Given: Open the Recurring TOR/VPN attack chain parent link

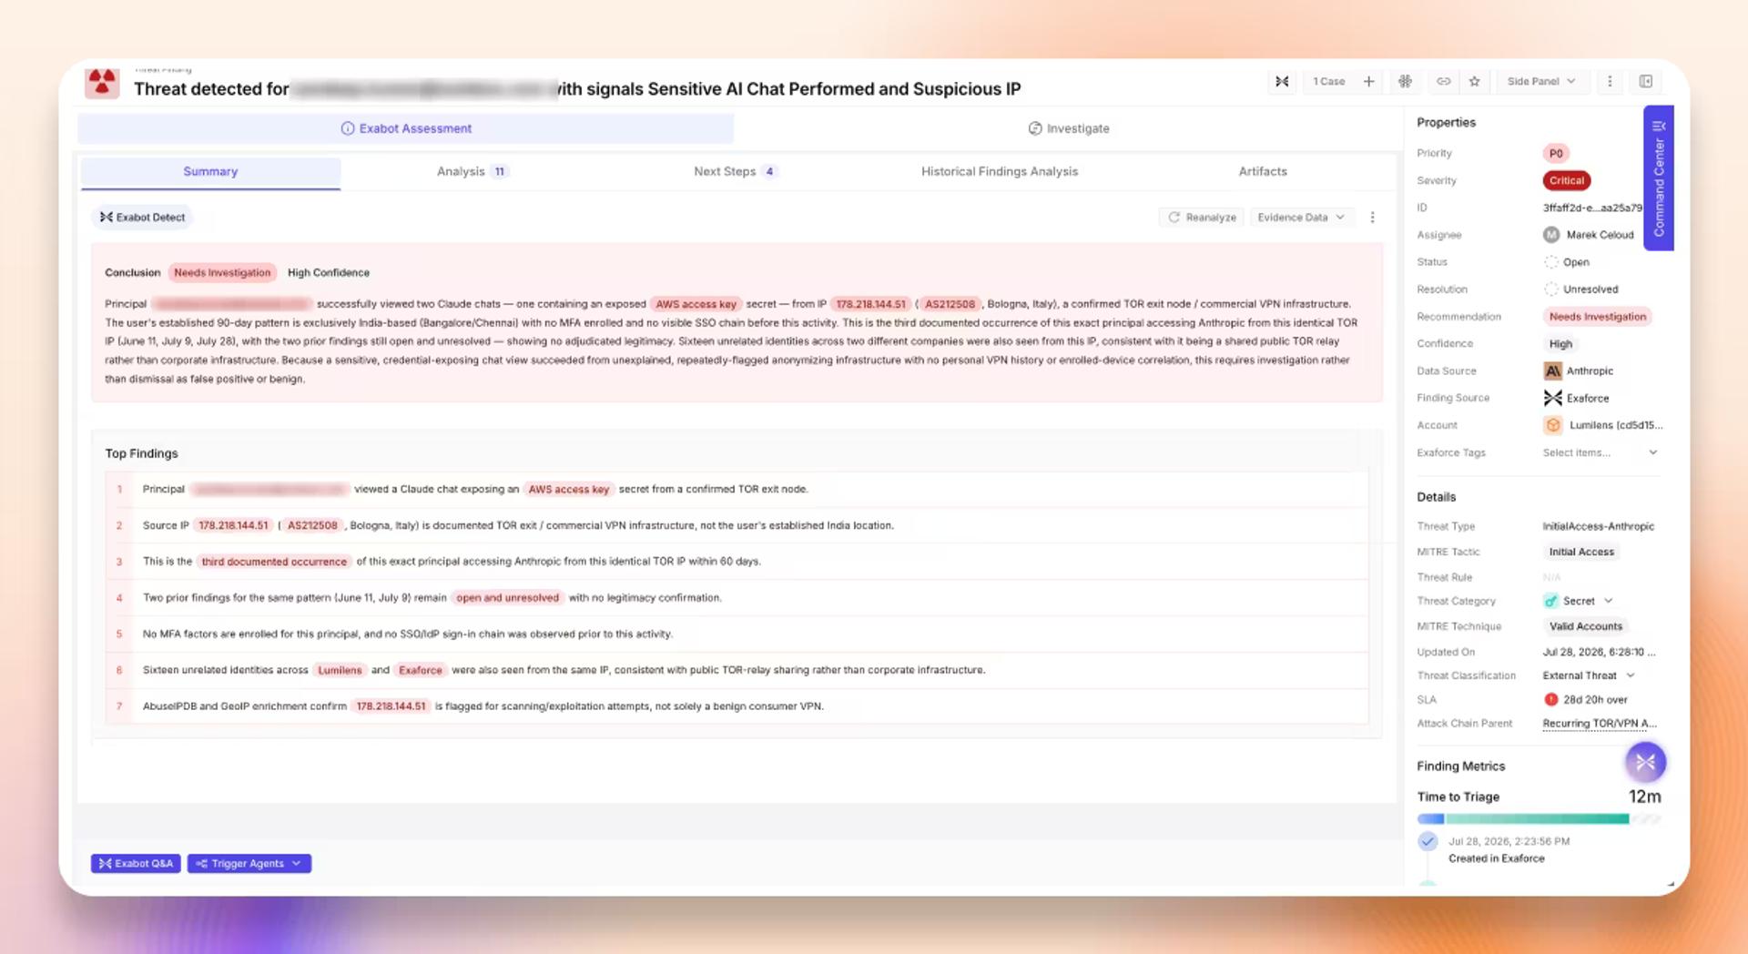Looking at the screenshot, I should tap(1600, 724).
